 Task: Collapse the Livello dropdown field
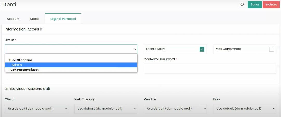click(x=71, y=49)
